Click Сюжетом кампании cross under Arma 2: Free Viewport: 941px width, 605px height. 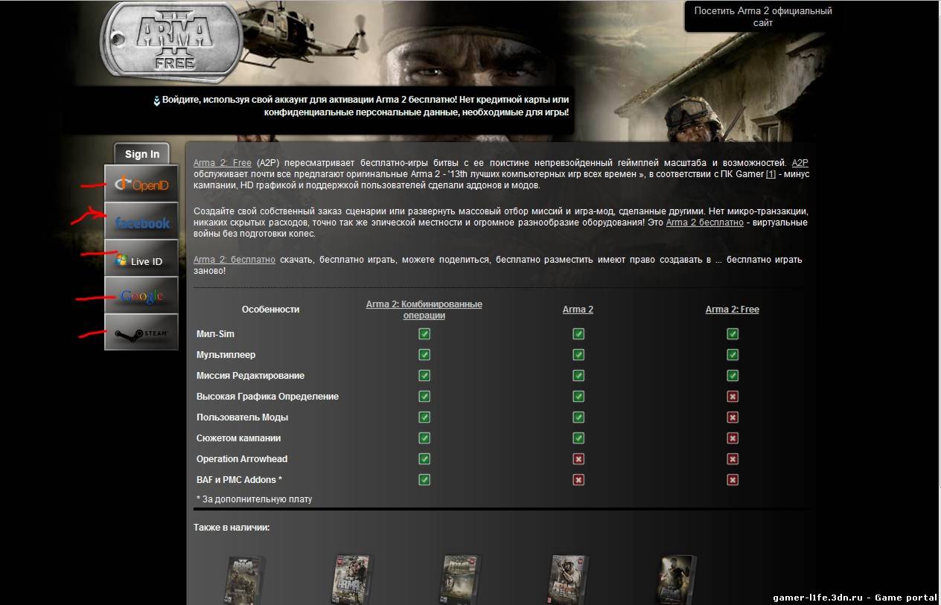coord(733,438)
